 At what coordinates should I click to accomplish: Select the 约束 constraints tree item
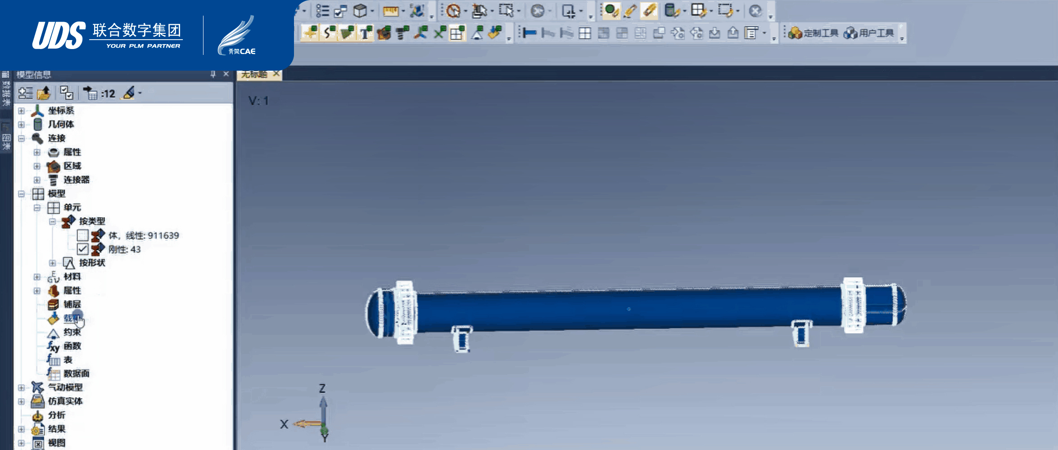point(72,332)
